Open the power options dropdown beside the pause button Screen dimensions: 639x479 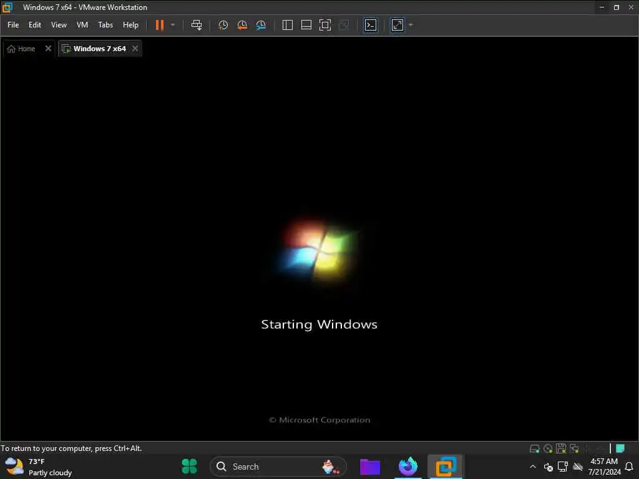pyautogui.click(x=173, y=25)
